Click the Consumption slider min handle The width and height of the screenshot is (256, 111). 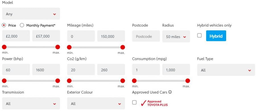tap(134, 81)
